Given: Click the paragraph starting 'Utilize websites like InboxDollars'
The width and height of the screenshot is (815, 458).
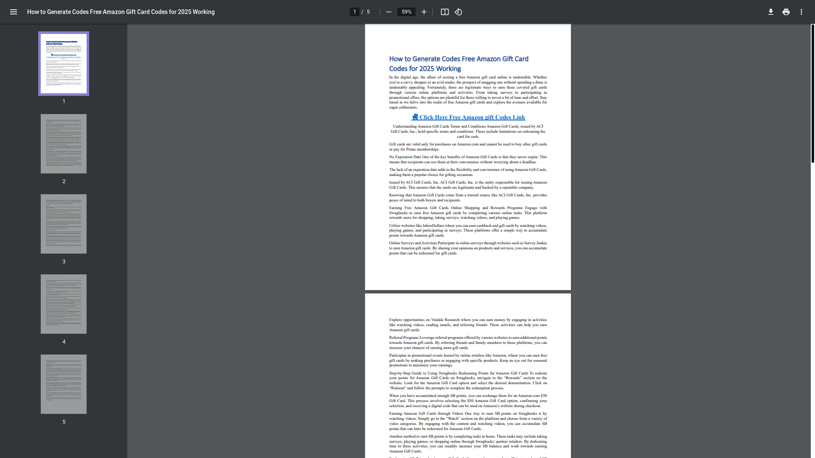Looking at the screenshot, I should pyautogui.click(x=468, y=230).
